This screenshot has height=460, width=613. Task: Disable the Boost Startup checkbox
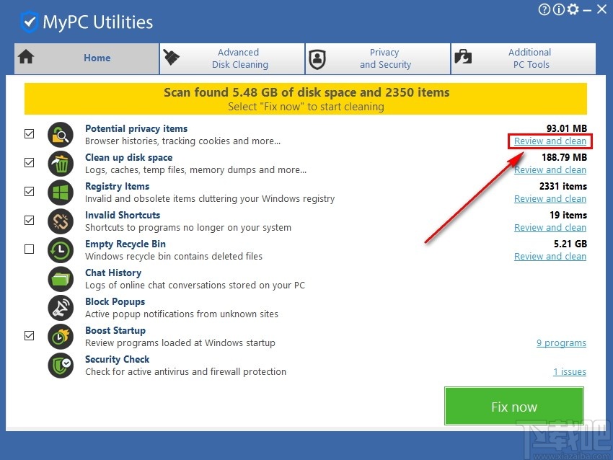(x=29, y=336)
